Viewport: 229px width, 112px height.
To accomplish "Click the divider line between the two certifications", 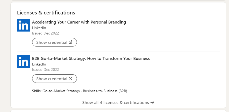I will pos(118,52).
